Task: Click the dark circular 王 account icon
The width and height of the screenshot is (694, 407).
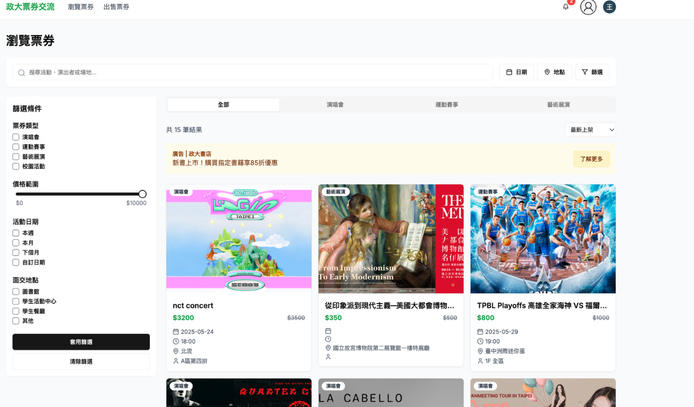Action: click(609, 7)
